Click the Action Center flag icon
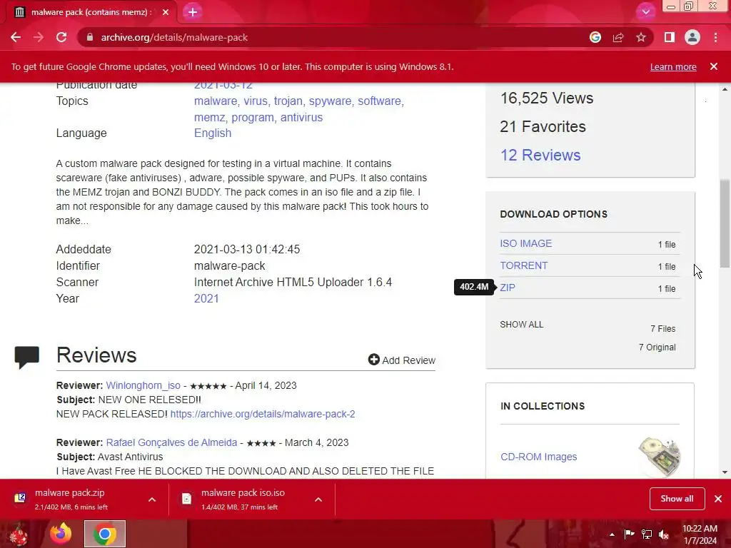This screenshot has width=731, height=548. [x=629, y=534]
